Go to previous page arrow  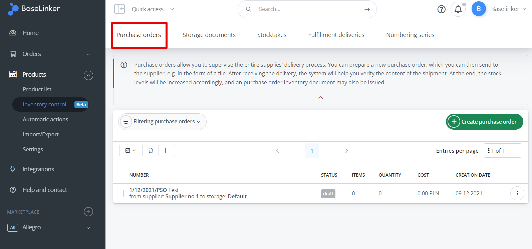pos(277,151)
